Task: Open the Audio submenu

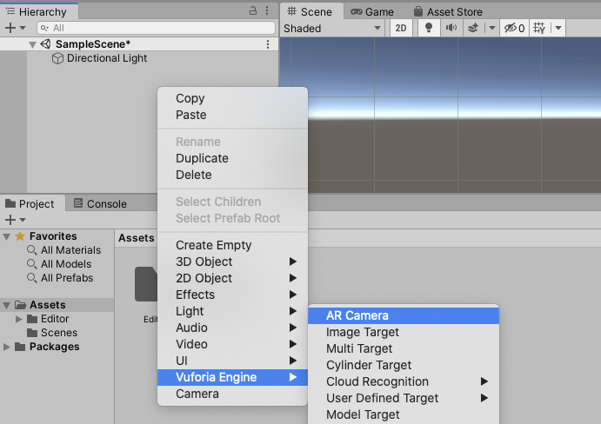Action: pyautogui.click(x=232, y=328)
